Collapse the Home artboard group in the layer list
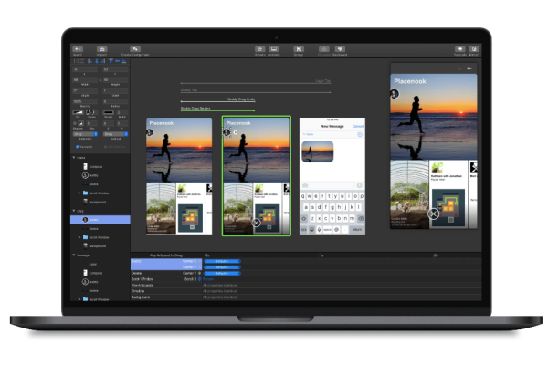Image resolution: width=548 pixels, height=365 pixels. [x=74, y=158]
